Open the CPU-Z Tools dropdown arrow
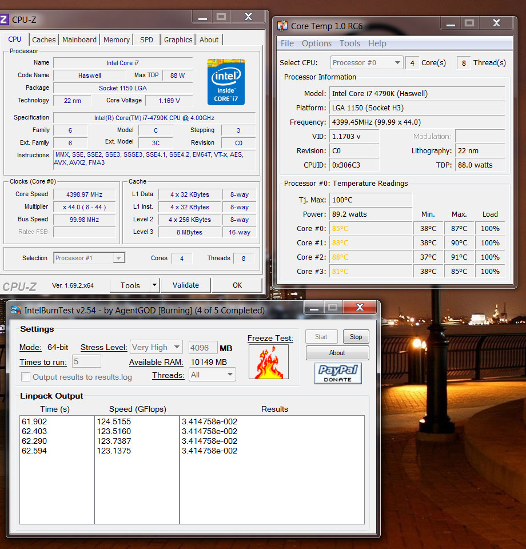The width and height of the screenshot is (526, 549). click(155, 285)
